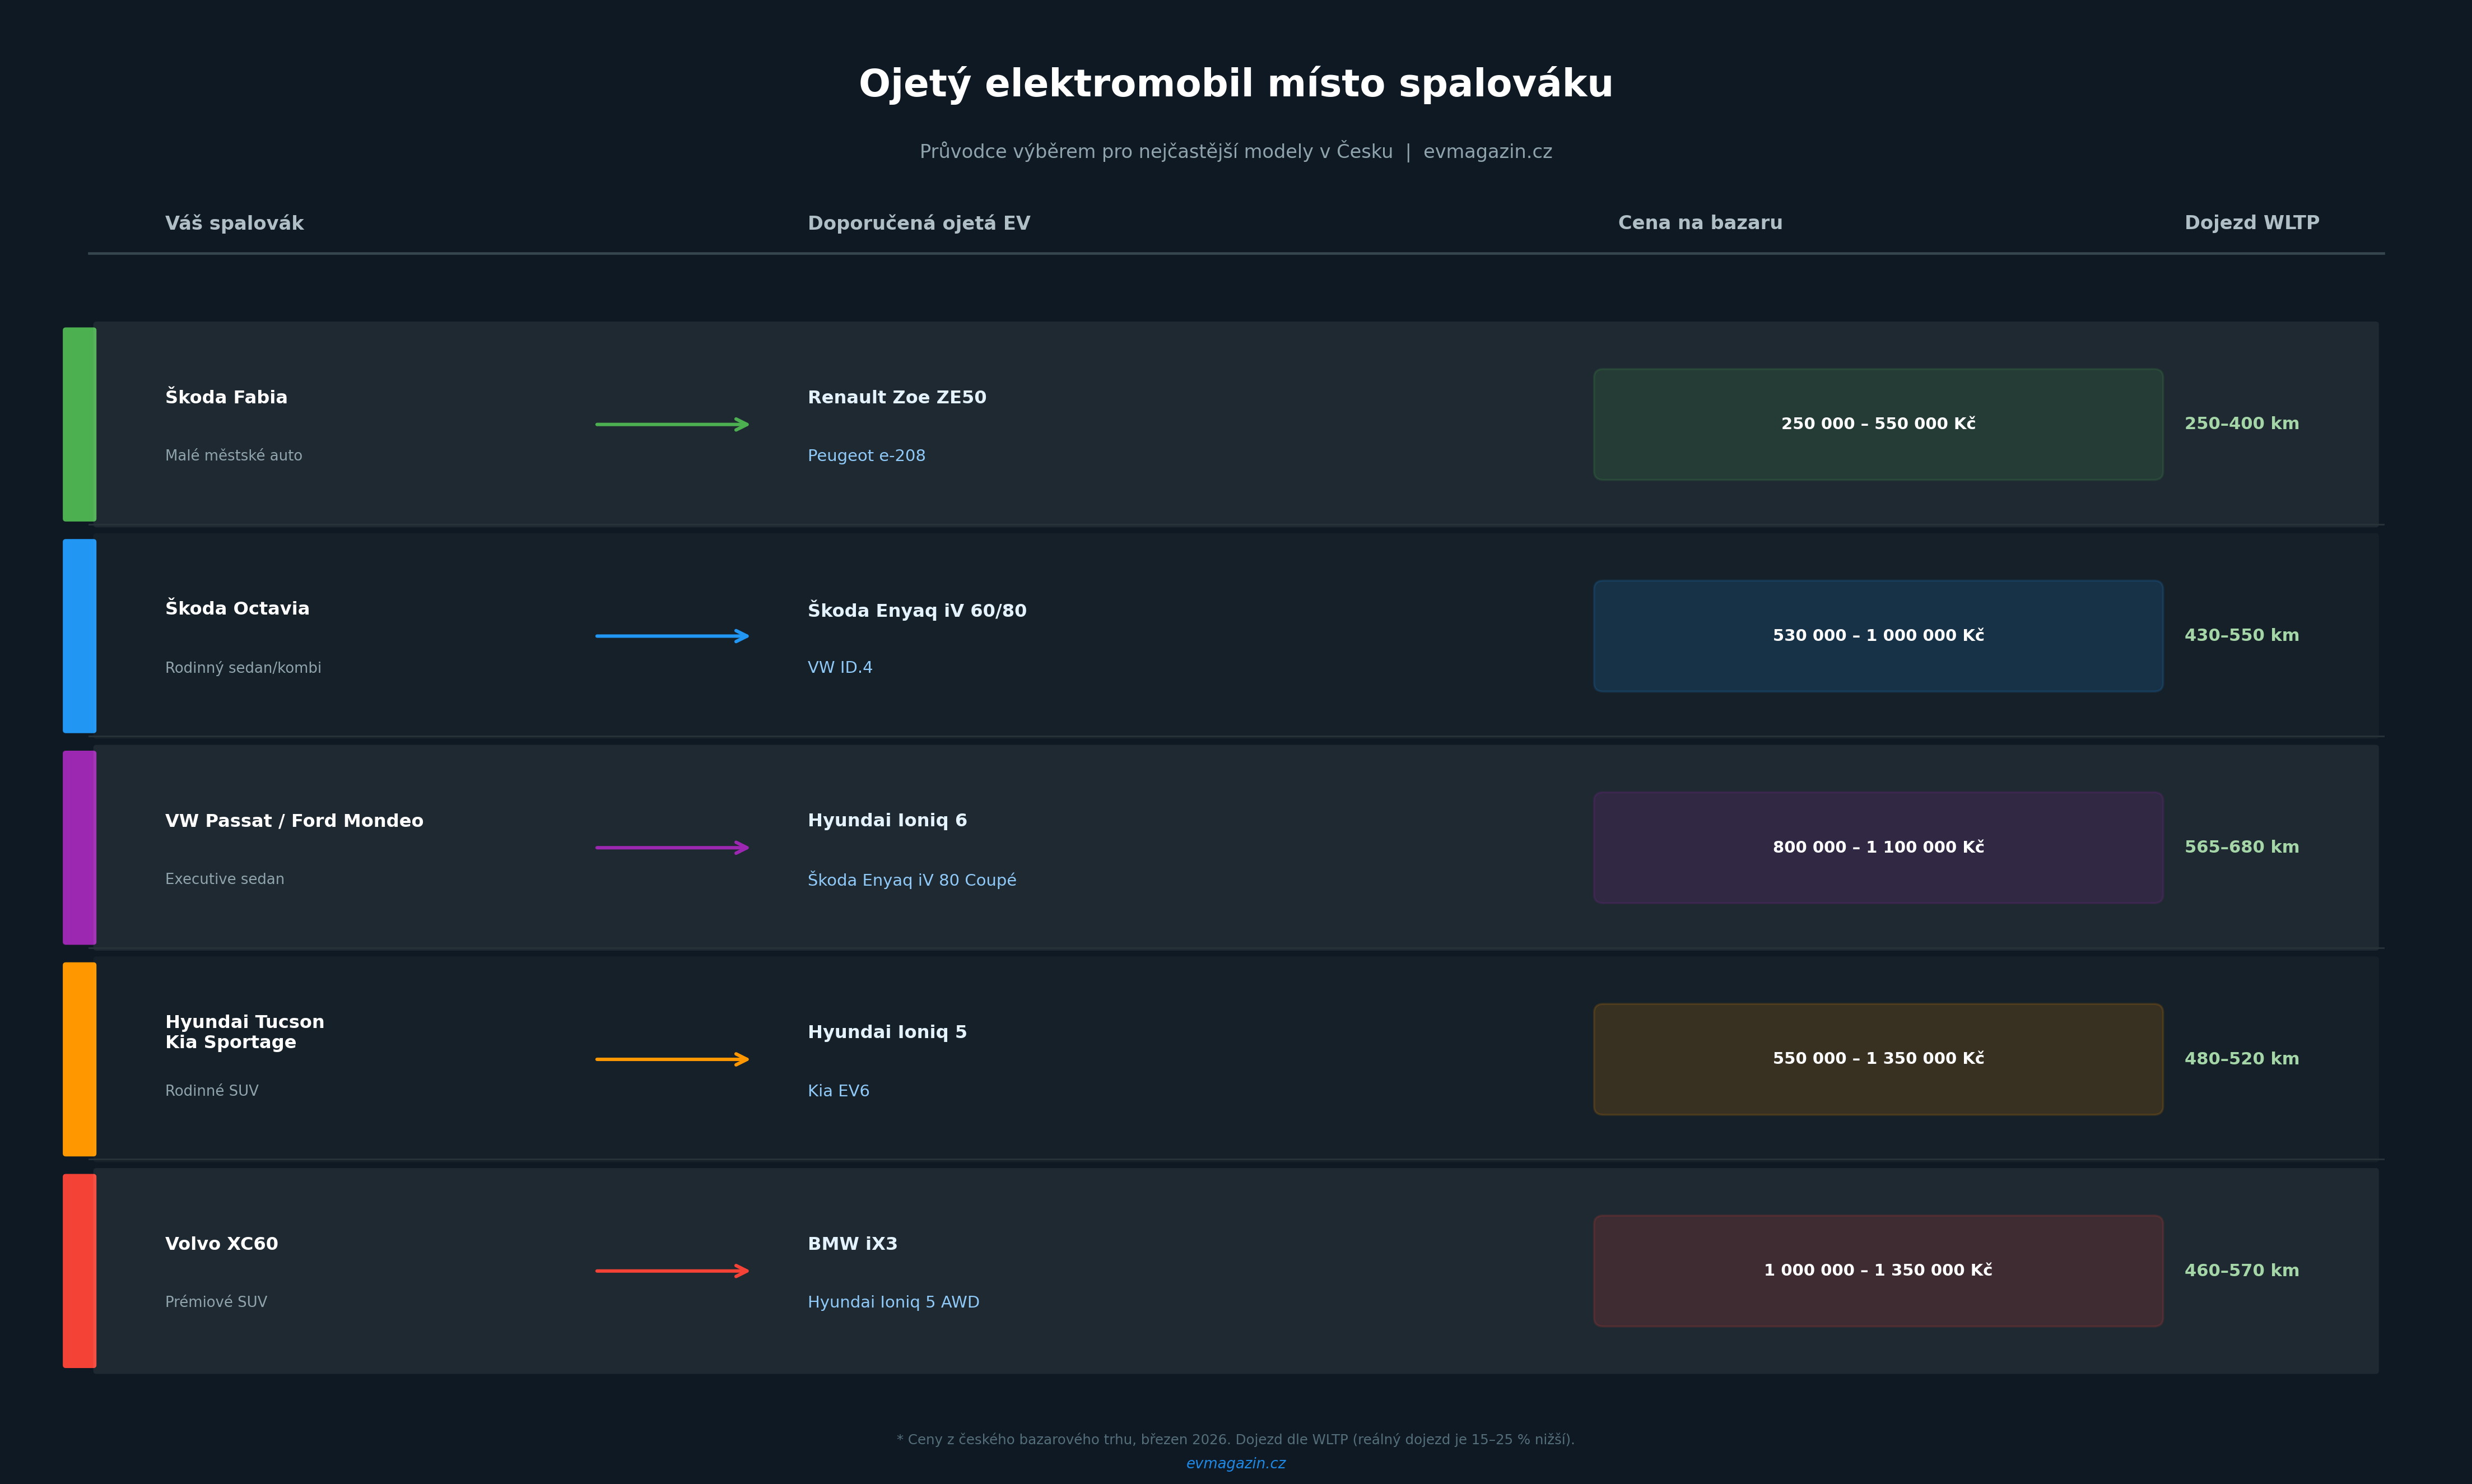Click the green color bar of Fabia row

tap(80, 424)
